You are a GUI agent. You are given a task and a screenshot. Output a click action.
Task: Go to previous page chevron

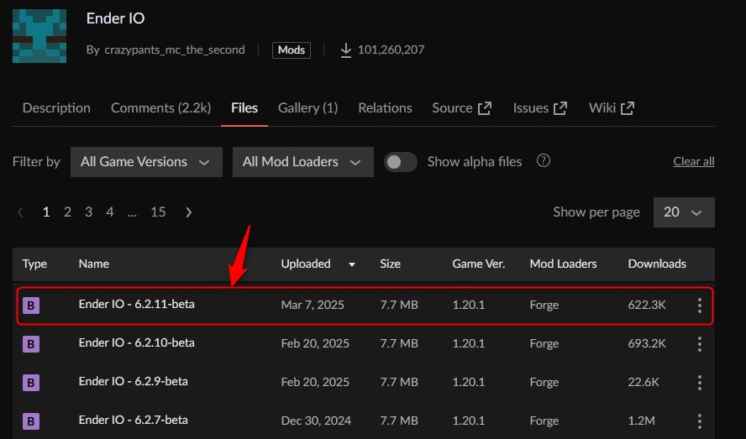click(20, 212)
